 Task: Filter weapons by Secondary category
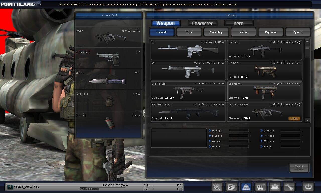(x=216, y=32)
